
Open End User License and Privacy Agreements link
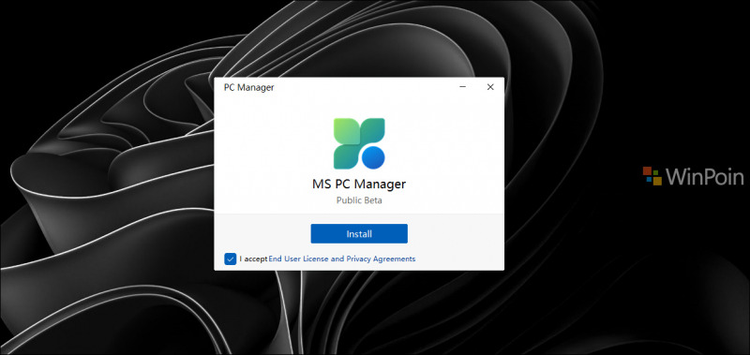click(x=342, y=259)
